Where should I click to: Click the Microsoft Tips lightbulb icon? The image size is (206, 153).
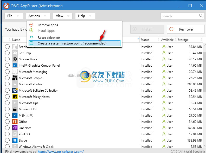(15, 103)
